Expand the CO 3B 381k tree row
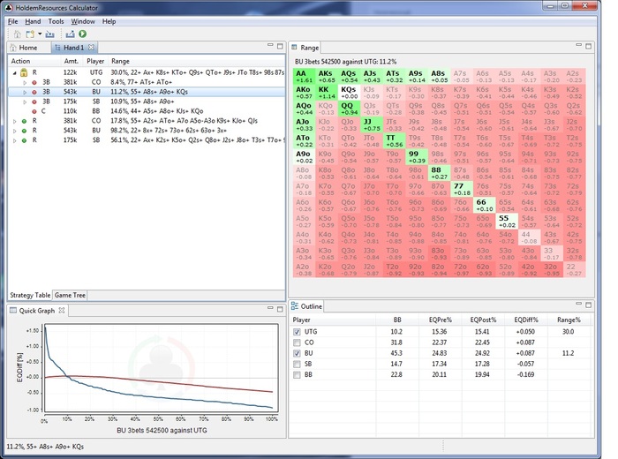This screenshot has width=618, height=459. click(x=25, y=81)
